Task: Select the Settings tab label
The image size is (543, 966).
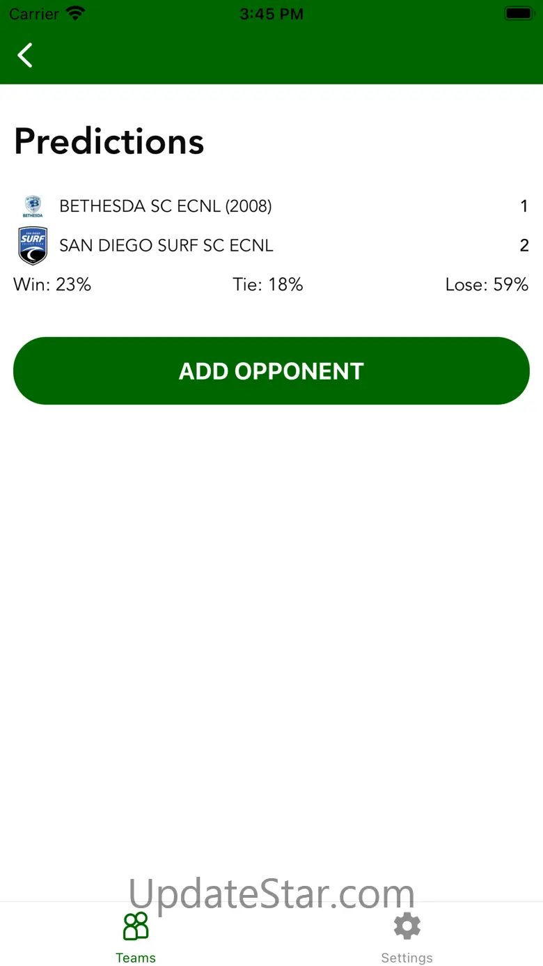Action: [407, 958]
